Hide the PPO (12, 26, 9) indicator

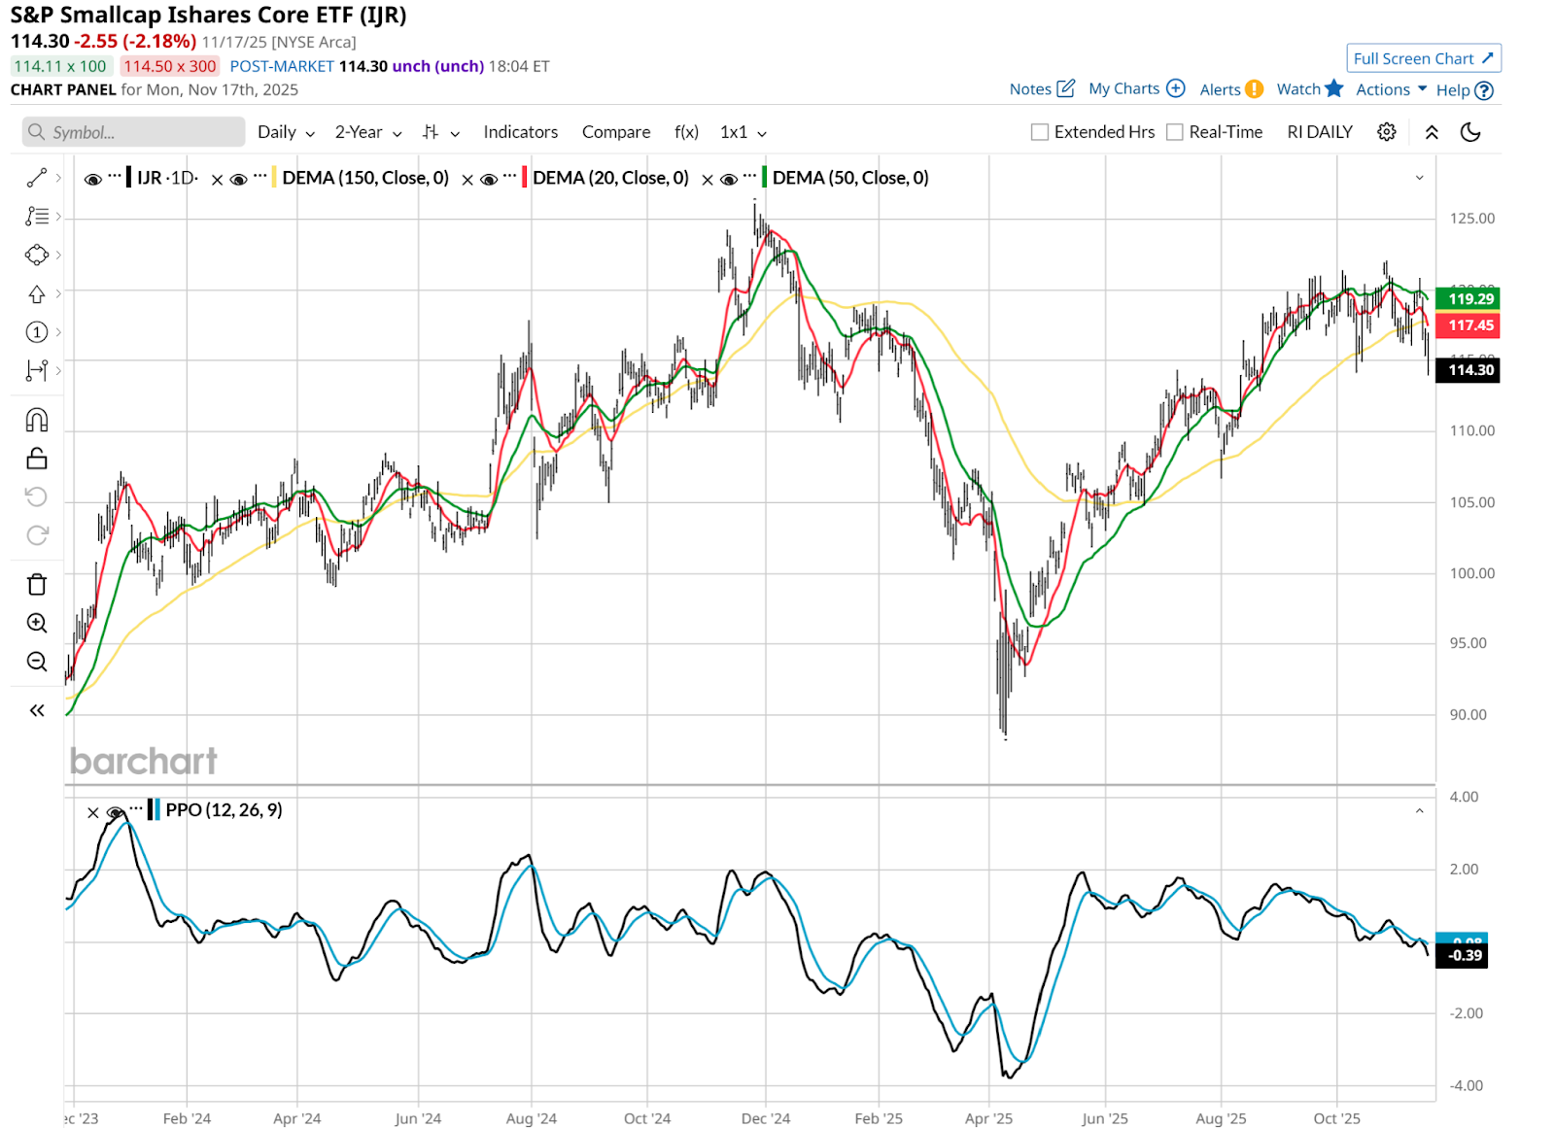tap(116, 811)
